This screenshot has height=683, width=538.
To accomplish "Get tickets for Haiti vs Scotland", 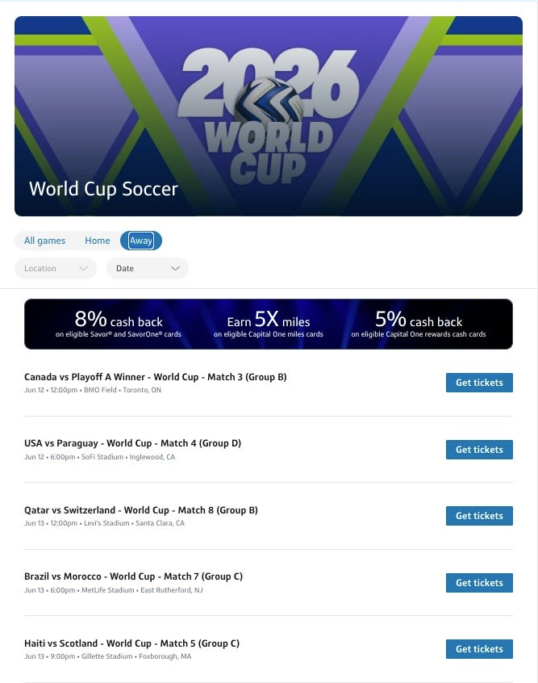I will (x=479, y=649).
